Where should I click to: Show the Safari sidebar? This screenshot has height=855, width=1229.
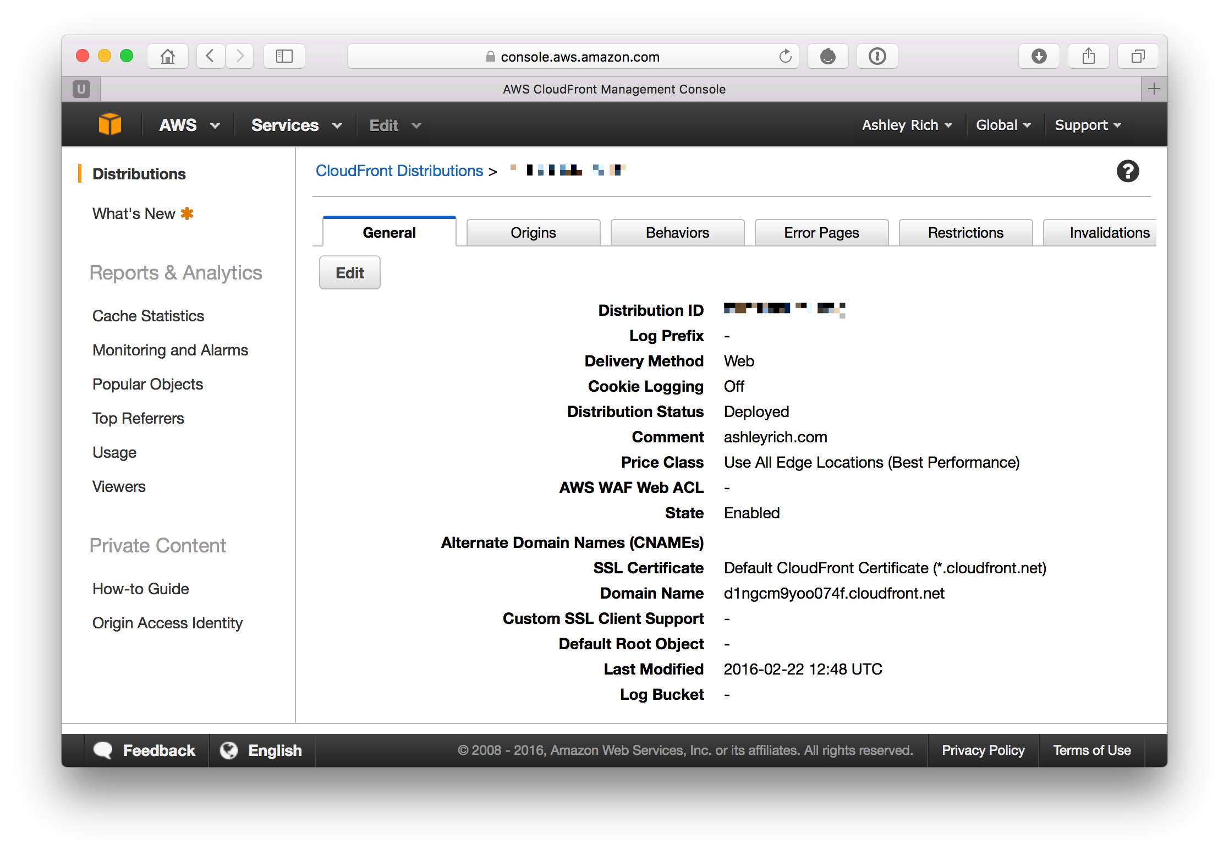[284, 56]
